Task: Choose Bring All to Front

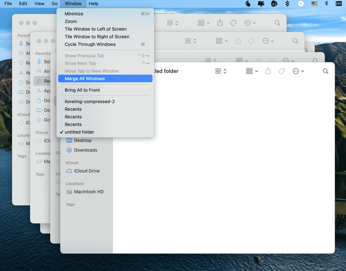Action: (105, 90)
